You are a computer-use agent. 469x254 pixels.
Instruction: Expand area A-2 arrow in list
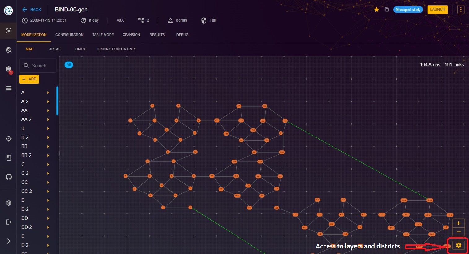(48, 101)
